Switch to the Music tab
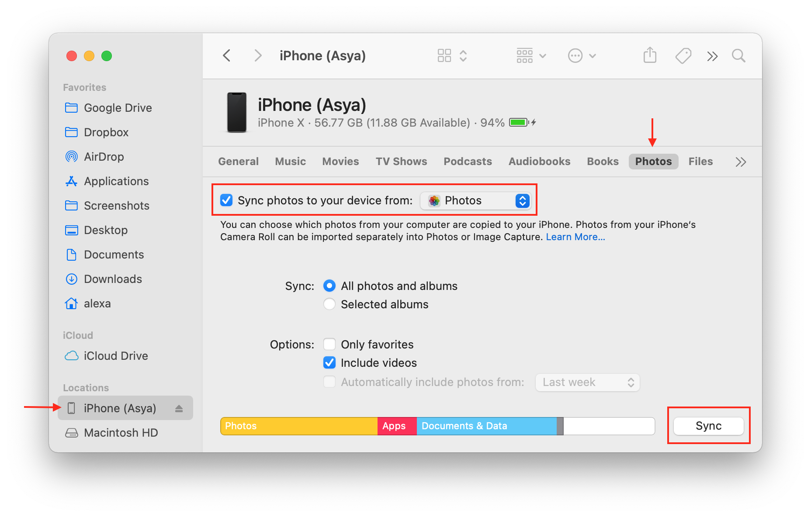This screenshot has width=811, height=517. 291,162
